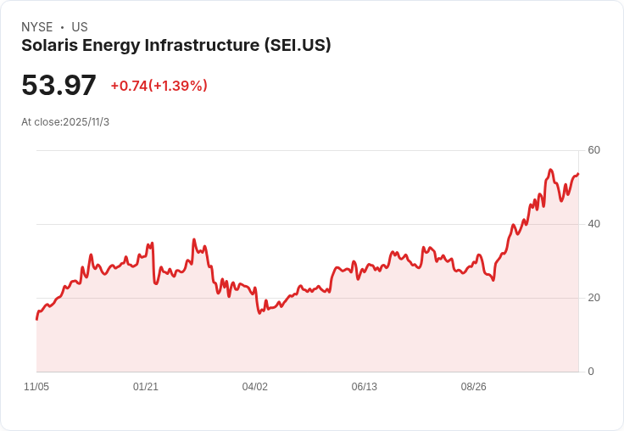624x431 pixels.
Task: Click the 06/13 date on x-axis
Action: coord(364,387)
